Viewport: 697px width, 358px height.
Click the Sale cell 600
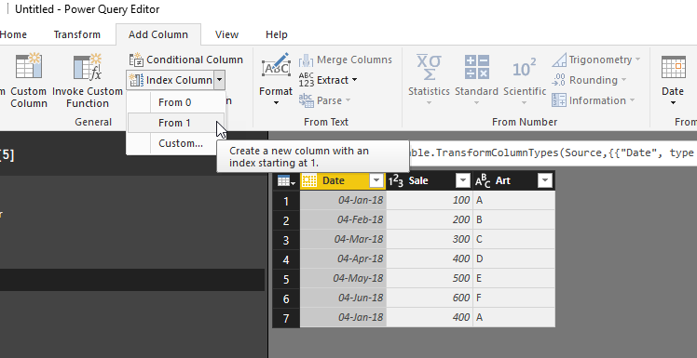430,298
